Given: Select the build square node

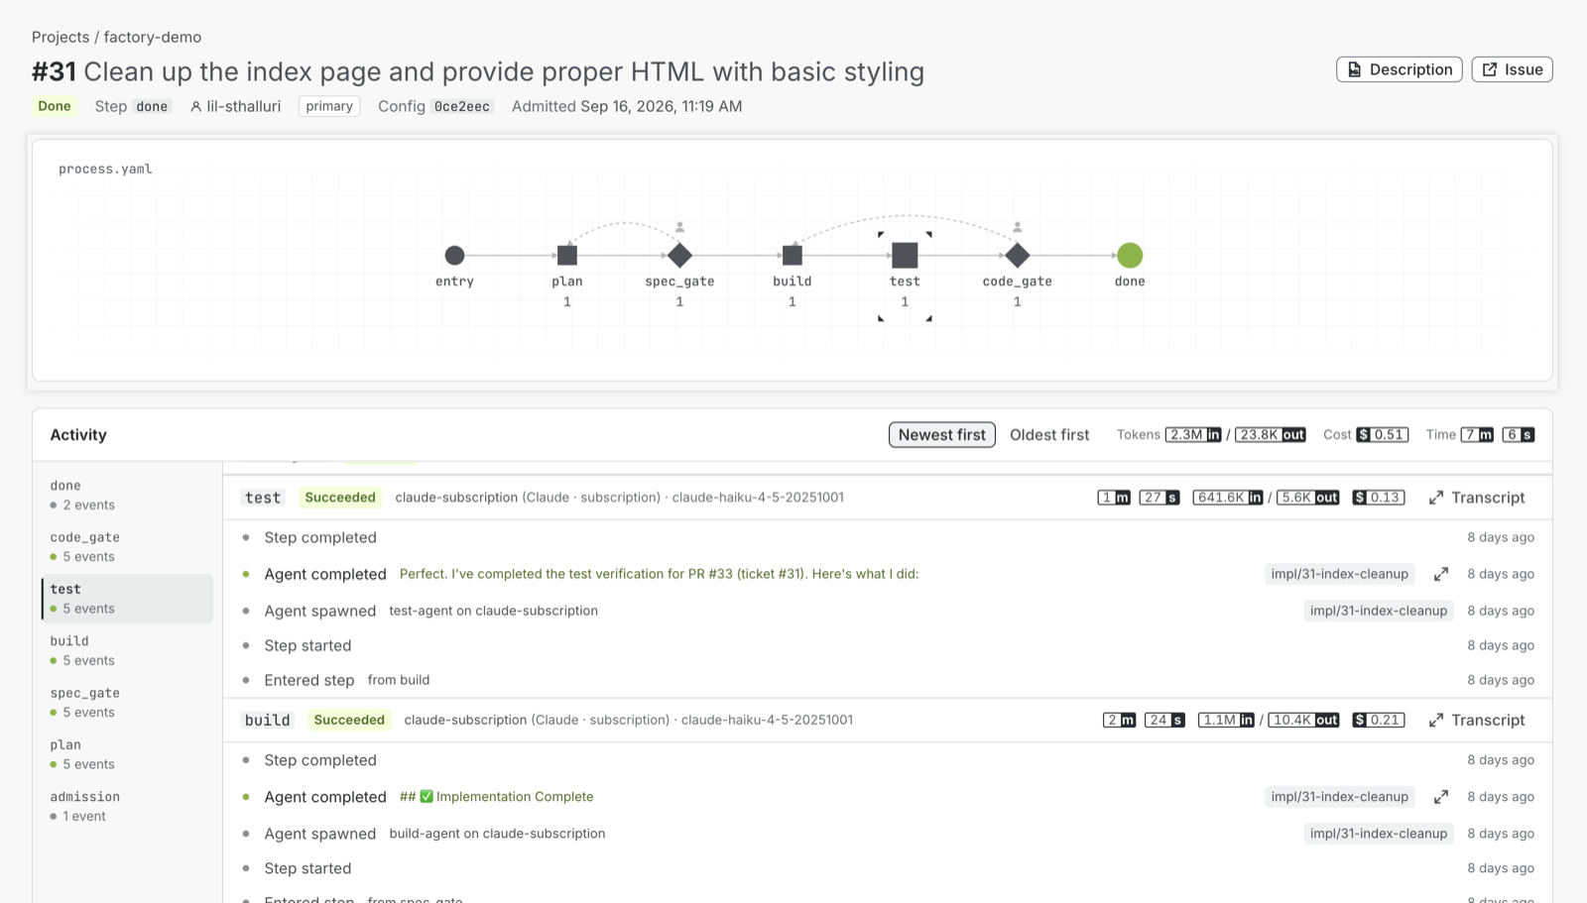Looking at the screenshot, I should click(793, 256).
